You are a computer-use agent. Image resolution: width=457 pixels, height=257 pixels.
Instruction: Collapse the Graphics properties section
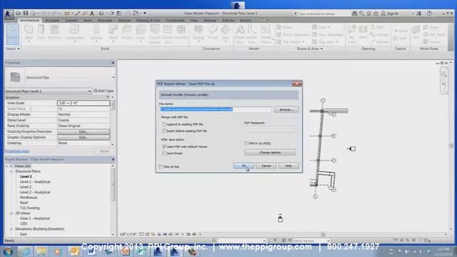click(x=109, y=97)
